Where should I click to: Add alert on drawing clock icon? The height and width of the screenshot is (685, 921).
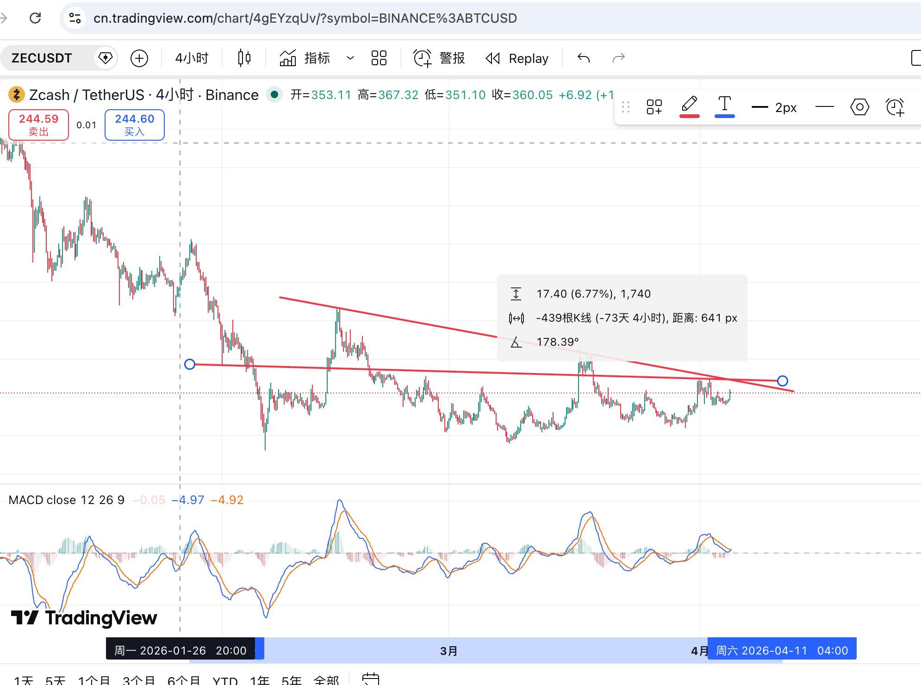click(x=895, y=107)
